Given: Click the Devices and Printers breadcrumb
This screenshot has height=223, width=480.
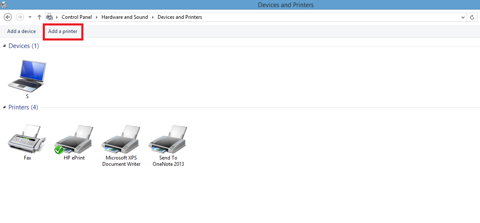Looking at the screenshot, I should [179, 17].
